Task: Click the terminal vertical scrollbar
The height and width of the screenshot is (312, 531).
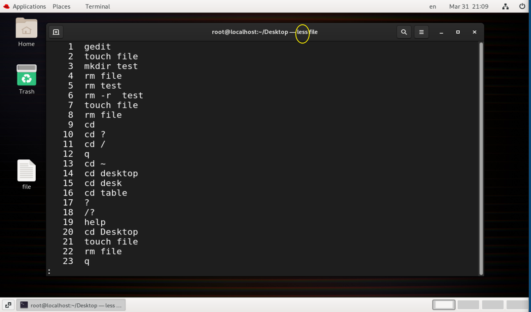Action: coord(481,158)
